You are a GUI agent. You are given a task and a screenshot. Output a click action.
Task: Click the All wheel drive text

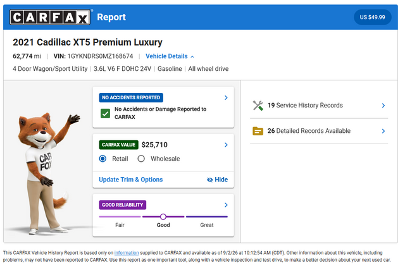(x=208, y=69)
